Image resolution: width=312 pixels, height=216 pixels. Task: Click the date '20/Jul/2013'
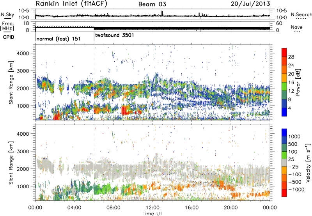click(x=250, y=4)
